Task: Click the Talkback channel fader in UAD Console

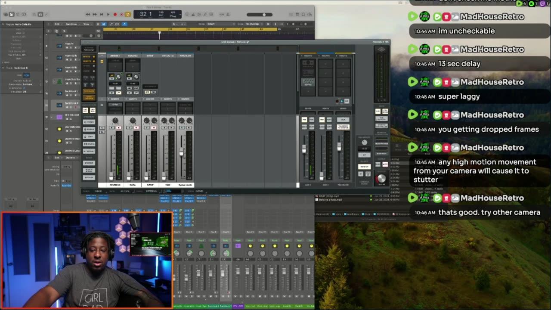Action: click(x=339, y=146)
